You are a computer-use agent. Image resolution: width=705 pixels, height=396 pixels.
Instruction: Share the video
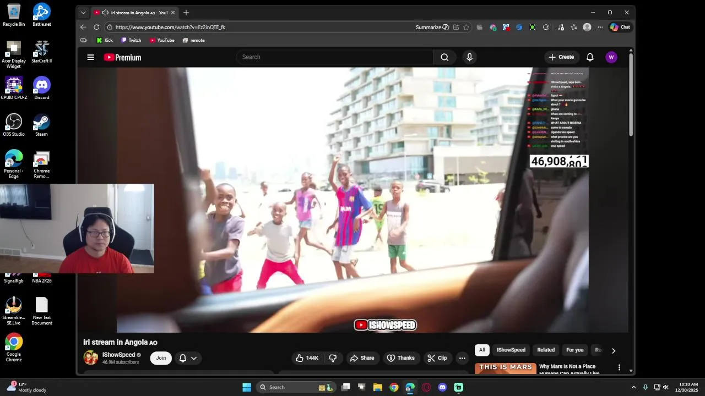(362, 358)
